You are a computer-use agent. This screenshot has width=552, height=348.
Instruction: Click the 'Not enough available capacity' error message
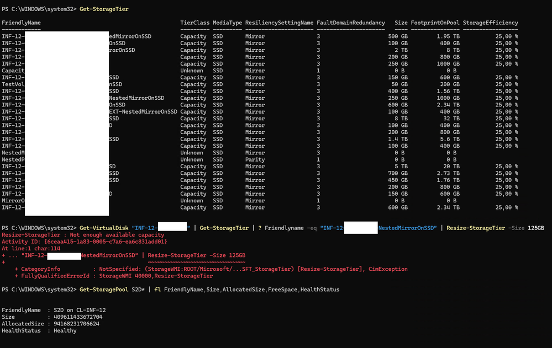(x=117, y=235)
